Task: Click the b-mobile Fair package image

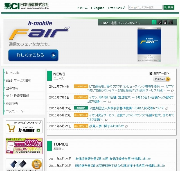Action: tap(149, 44)
